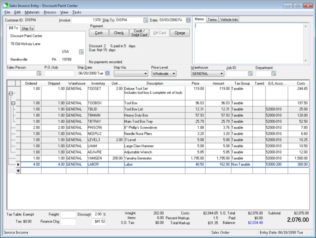Viewport: 316px width, 238px height.
Task: Click the Job ID lookup icon
Action: tap(250, 74)
